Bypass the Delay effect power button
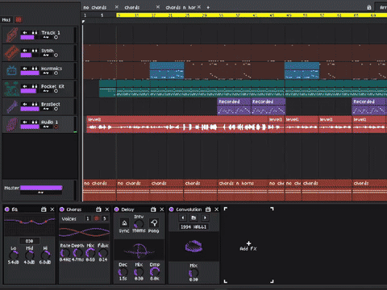 pyautogui.click(x=117, y=209)
